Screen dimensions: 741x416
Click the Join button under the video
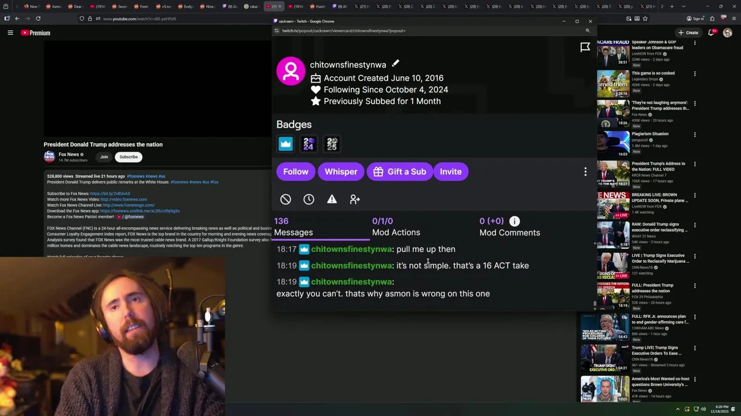point(104,157)
